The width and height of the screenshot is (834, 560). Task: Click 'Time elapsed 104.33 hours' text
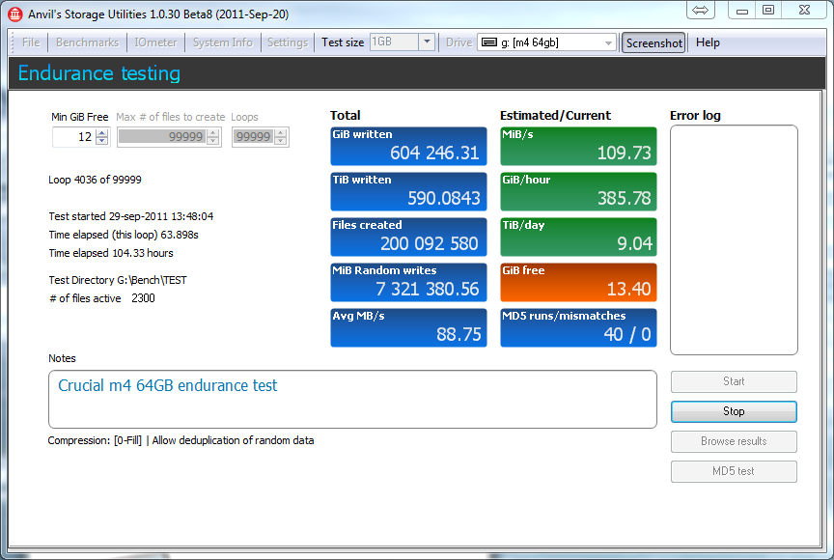tap(111, 253)
